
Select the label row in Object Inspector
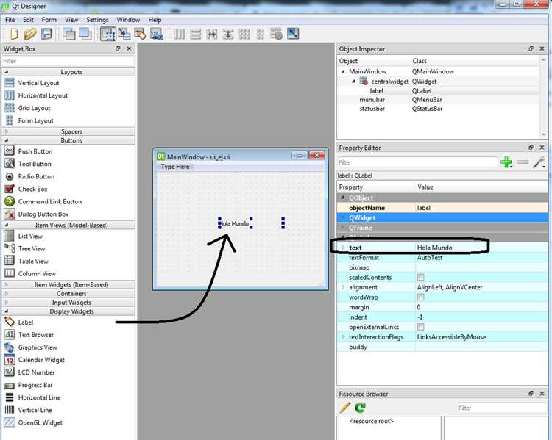438,90
